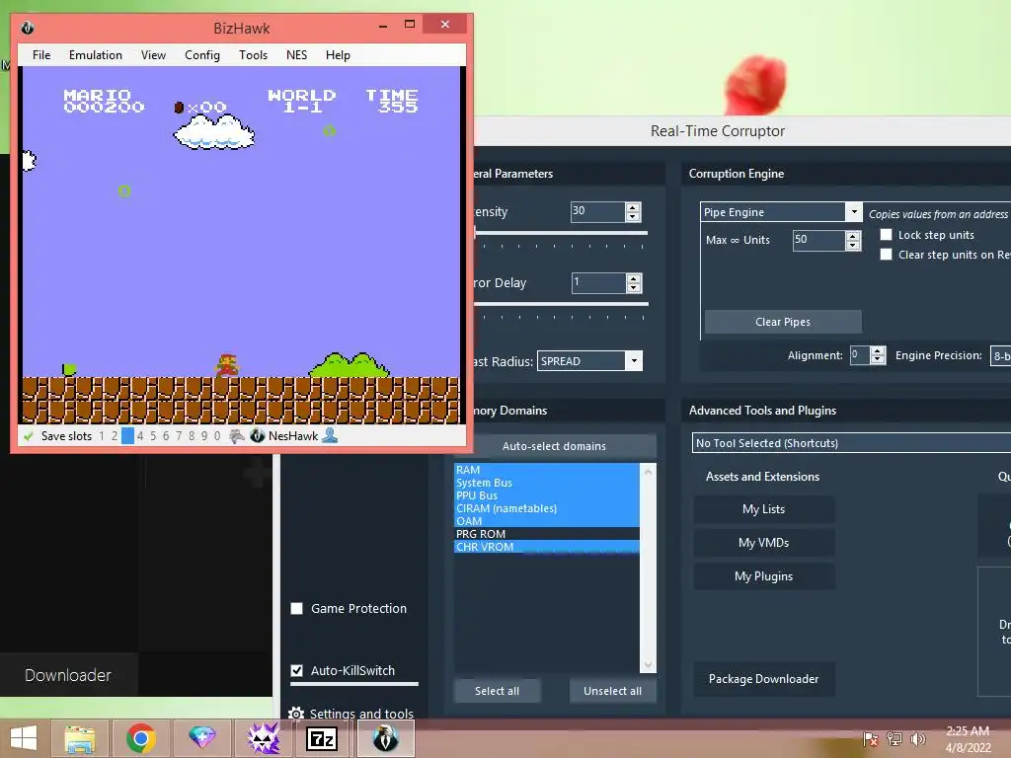Open the Windows Start menu
1011x758 pixels.
click(x=24, y=738)
